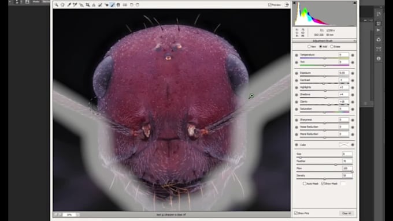The image size is (393, 221).
Task: Click the Clarity slider handle
Action: [329, 105]
